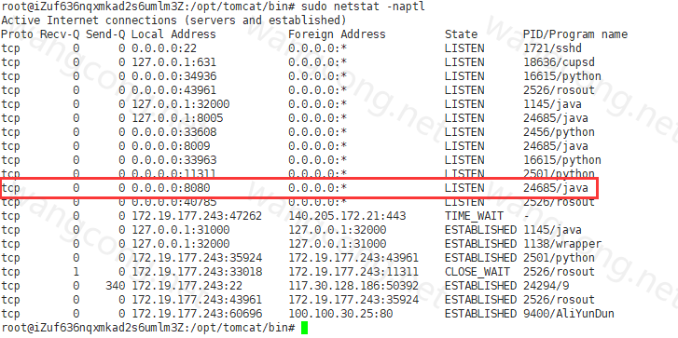The image size is (678, 338).
Task: Click the local address 0.0.0.0:33963
Action: tap(173, 160)
